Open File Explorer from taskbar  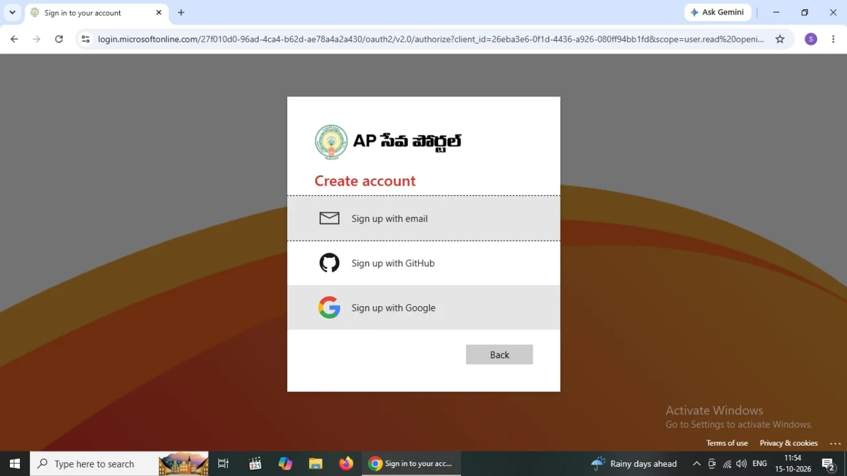click(316, 463)
